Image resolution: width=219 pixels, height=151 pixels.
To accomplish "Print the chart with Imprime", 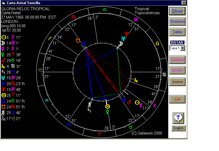I will click(177, 82).
